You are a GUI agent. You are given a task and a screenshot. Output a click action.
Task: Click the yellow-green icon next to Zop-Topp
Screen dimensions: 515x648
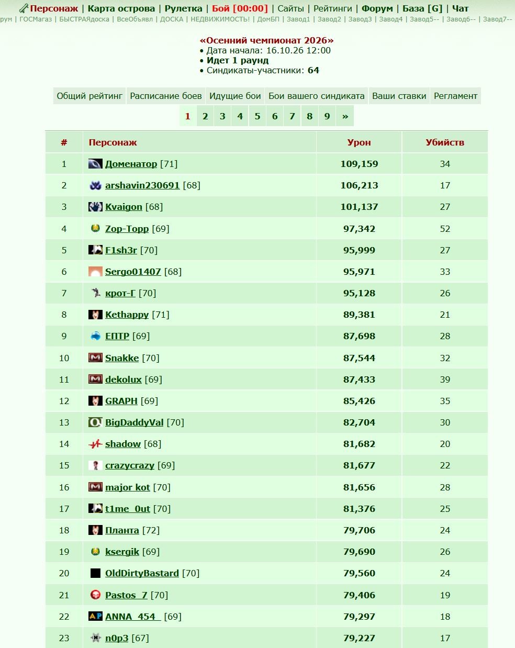coord(95,229)
